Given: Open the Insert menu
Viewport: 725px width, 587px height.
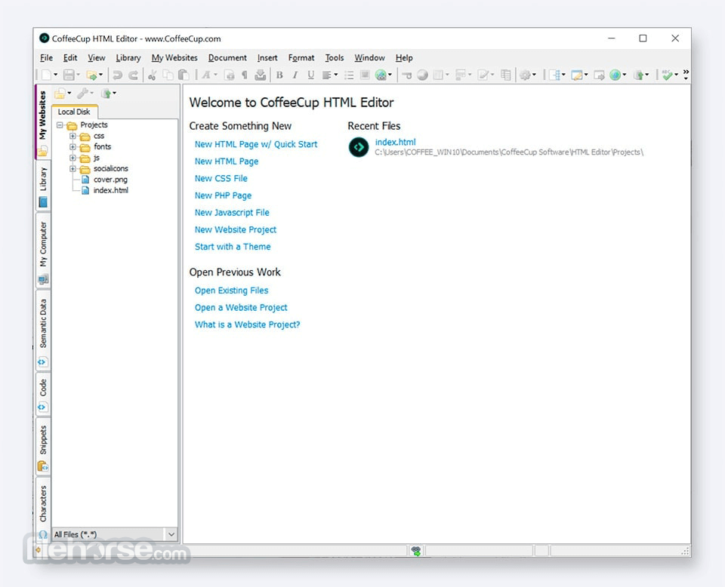Looking at the screenshot, I should coord(267,58).
